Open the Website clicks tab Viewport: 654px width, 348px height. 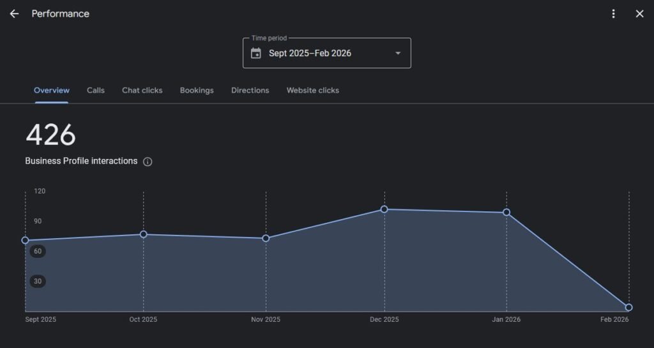coord(313,90)
